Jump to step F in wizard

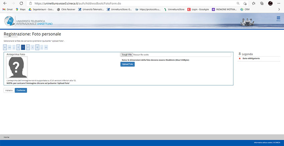coord(28,47)
